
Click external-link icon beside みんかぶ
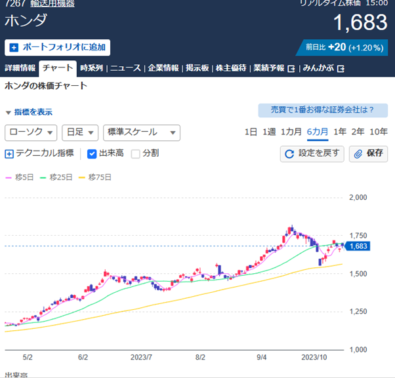point(341,69)
